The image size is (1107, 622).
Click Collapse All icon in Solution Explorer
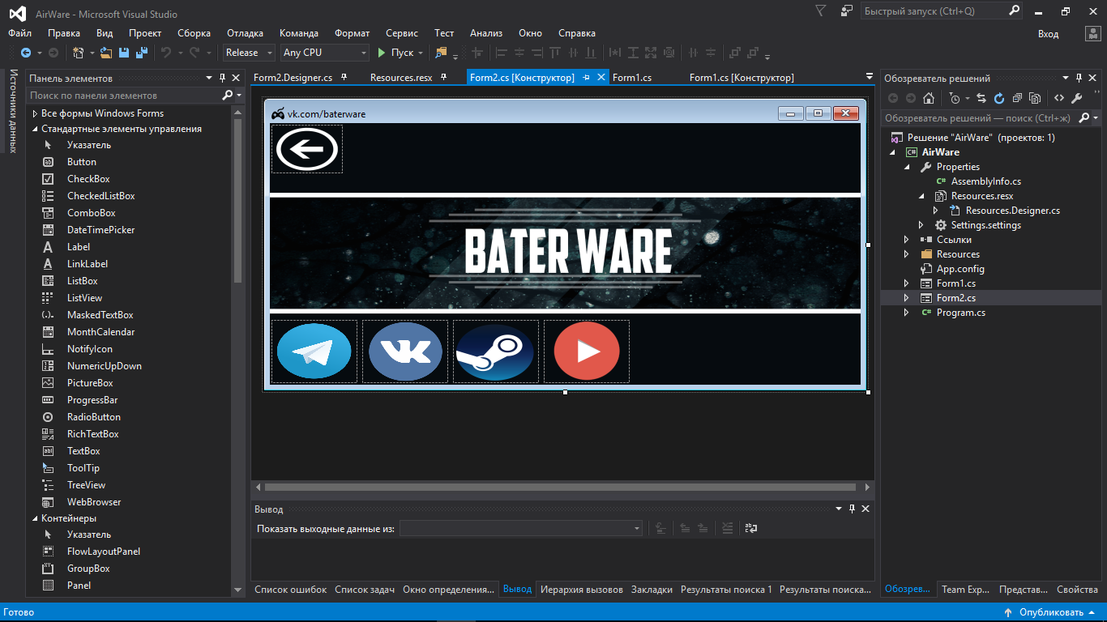click(x=1017, y=98)
